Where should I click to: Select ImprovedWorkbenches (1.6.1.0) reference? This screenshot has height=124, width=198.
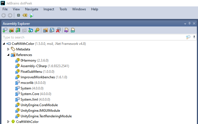(x=44, y=77)
